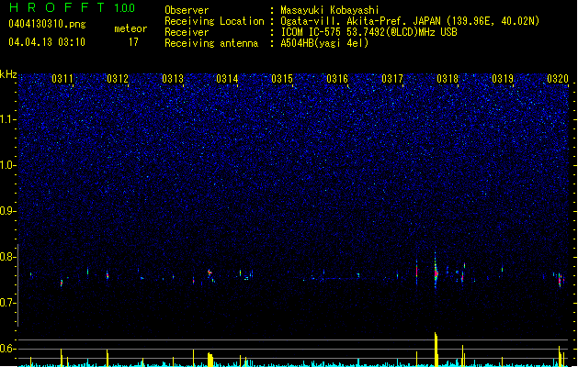Click the 0.8 frequency axis label
Screen dimensions: 578x367
tap(7, 257)
